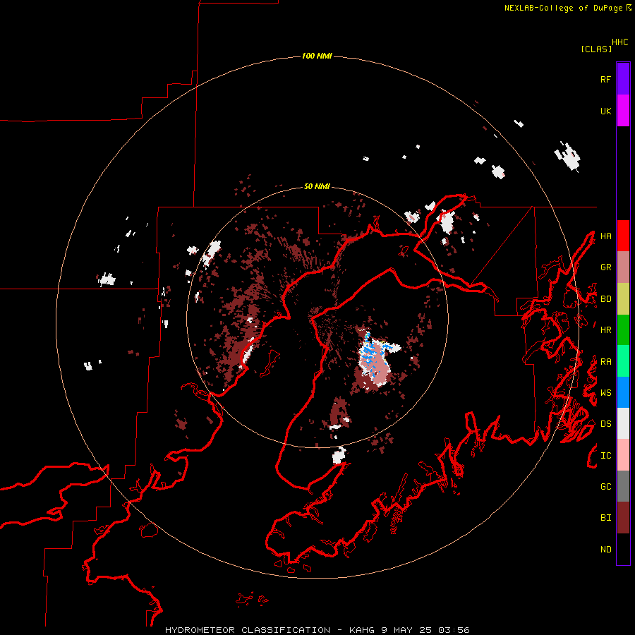The height and width of the screenshot is (635, 635).
Task: Click the RF purple legend swatch
Action: [623, 79]
